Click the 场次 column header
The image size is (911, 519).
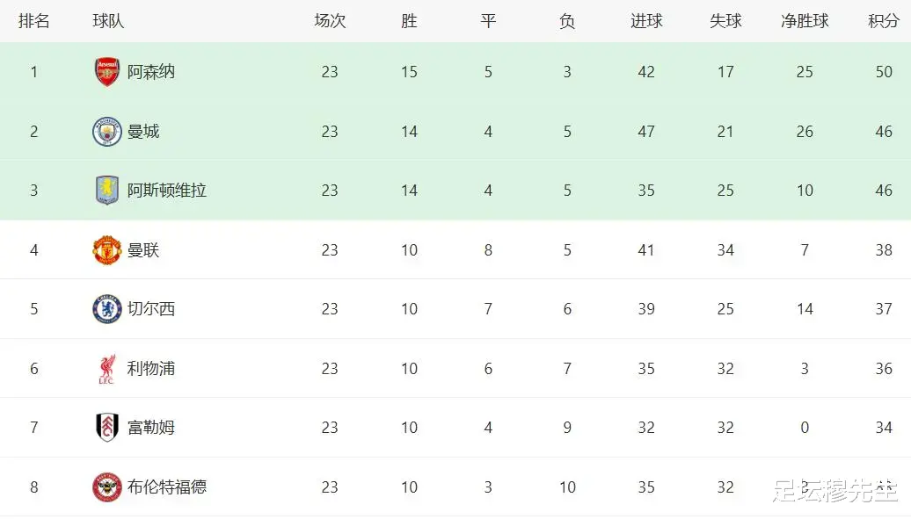pyautogui.click(x=330, y=21)
